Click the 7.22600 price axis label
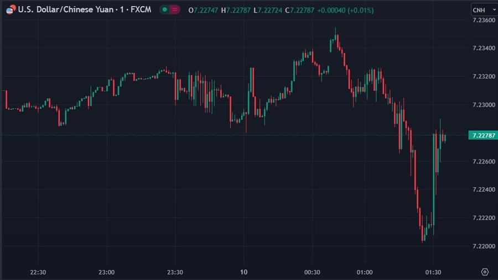The width and height of the screenshot is (498, 280). (x=484, y=162)
